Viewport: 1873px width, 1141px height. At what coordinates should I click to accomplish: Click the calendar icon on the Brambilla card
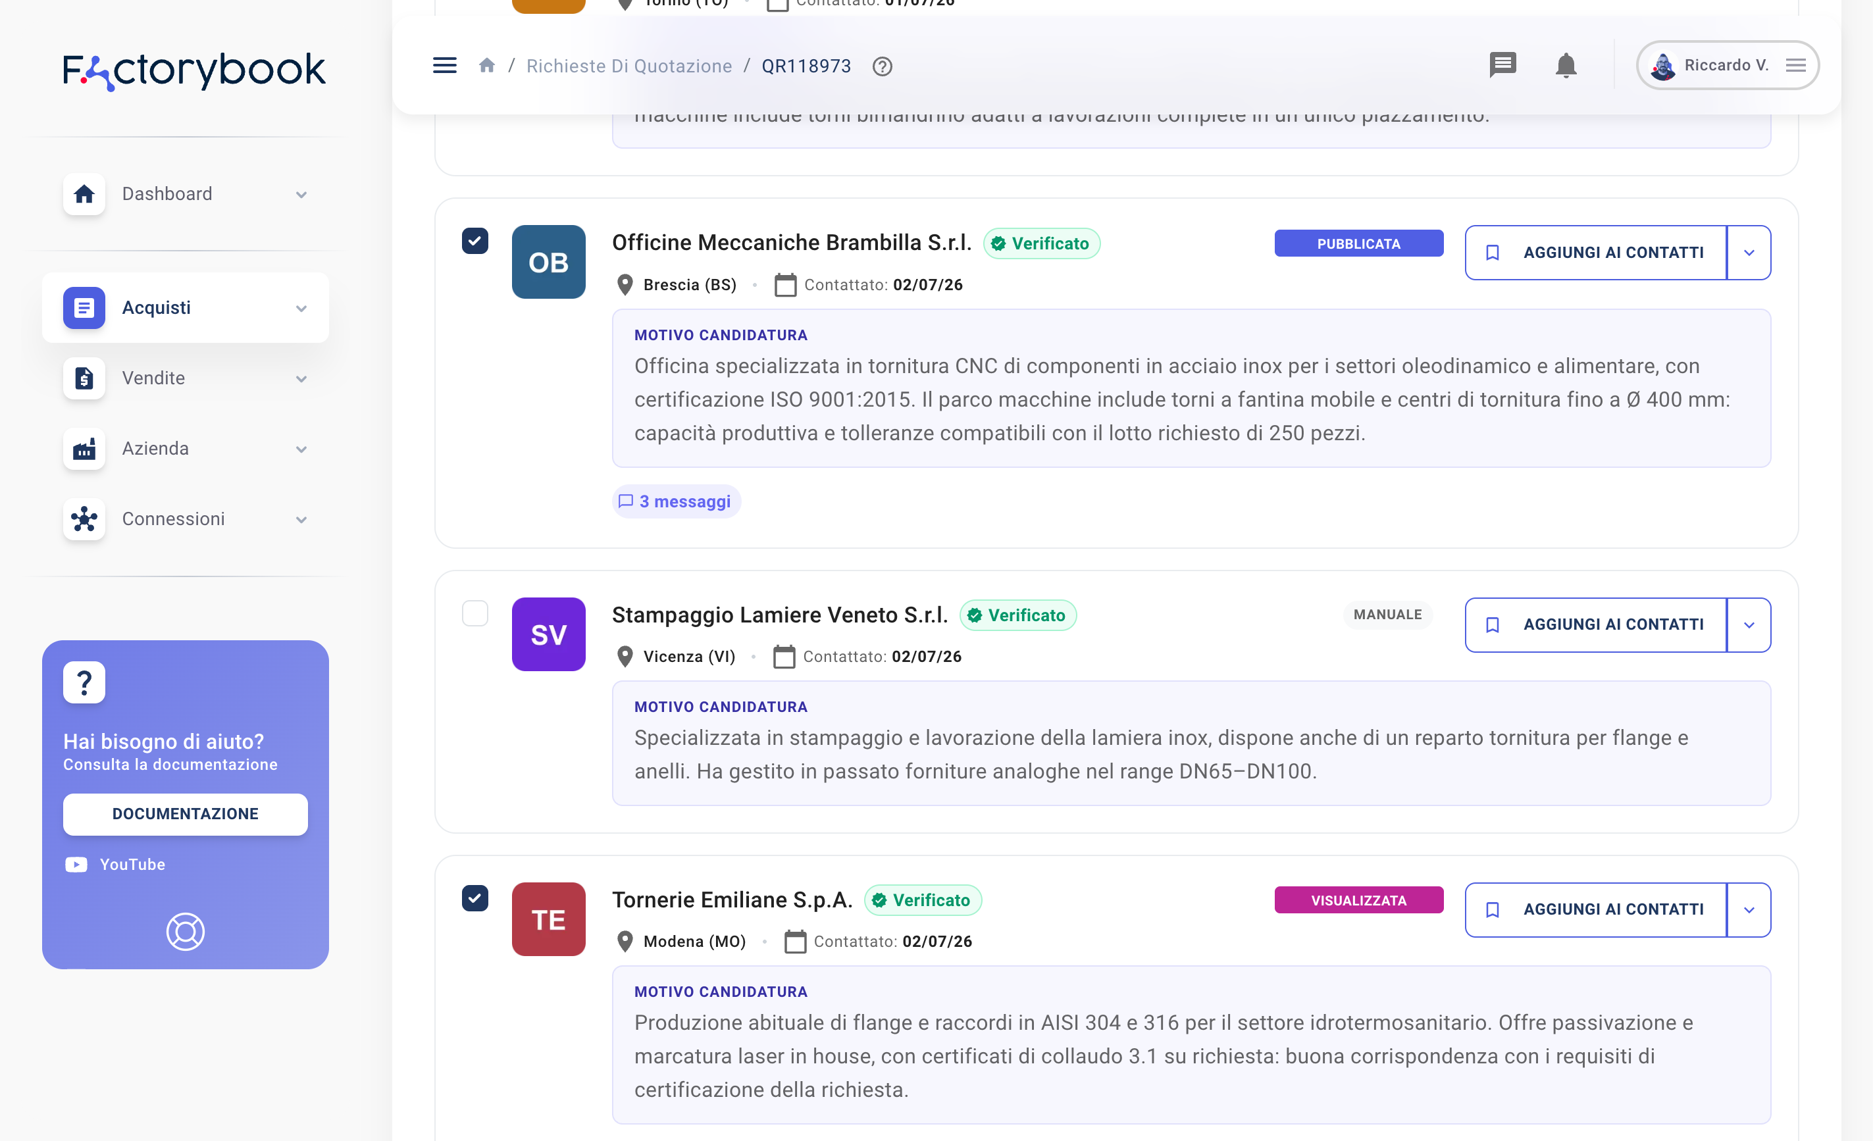coord(785,284)
